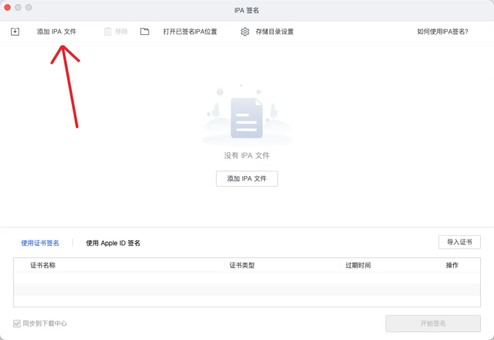Click the empty-state document illustration
The height and width of the screenshot is (340, 494).
[247, 118]
